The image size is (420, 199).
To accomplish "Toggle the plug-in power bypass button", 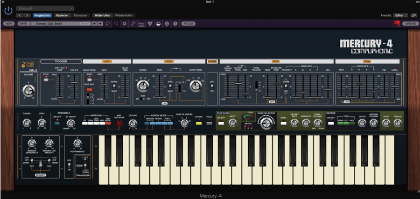I will (8, 11).
